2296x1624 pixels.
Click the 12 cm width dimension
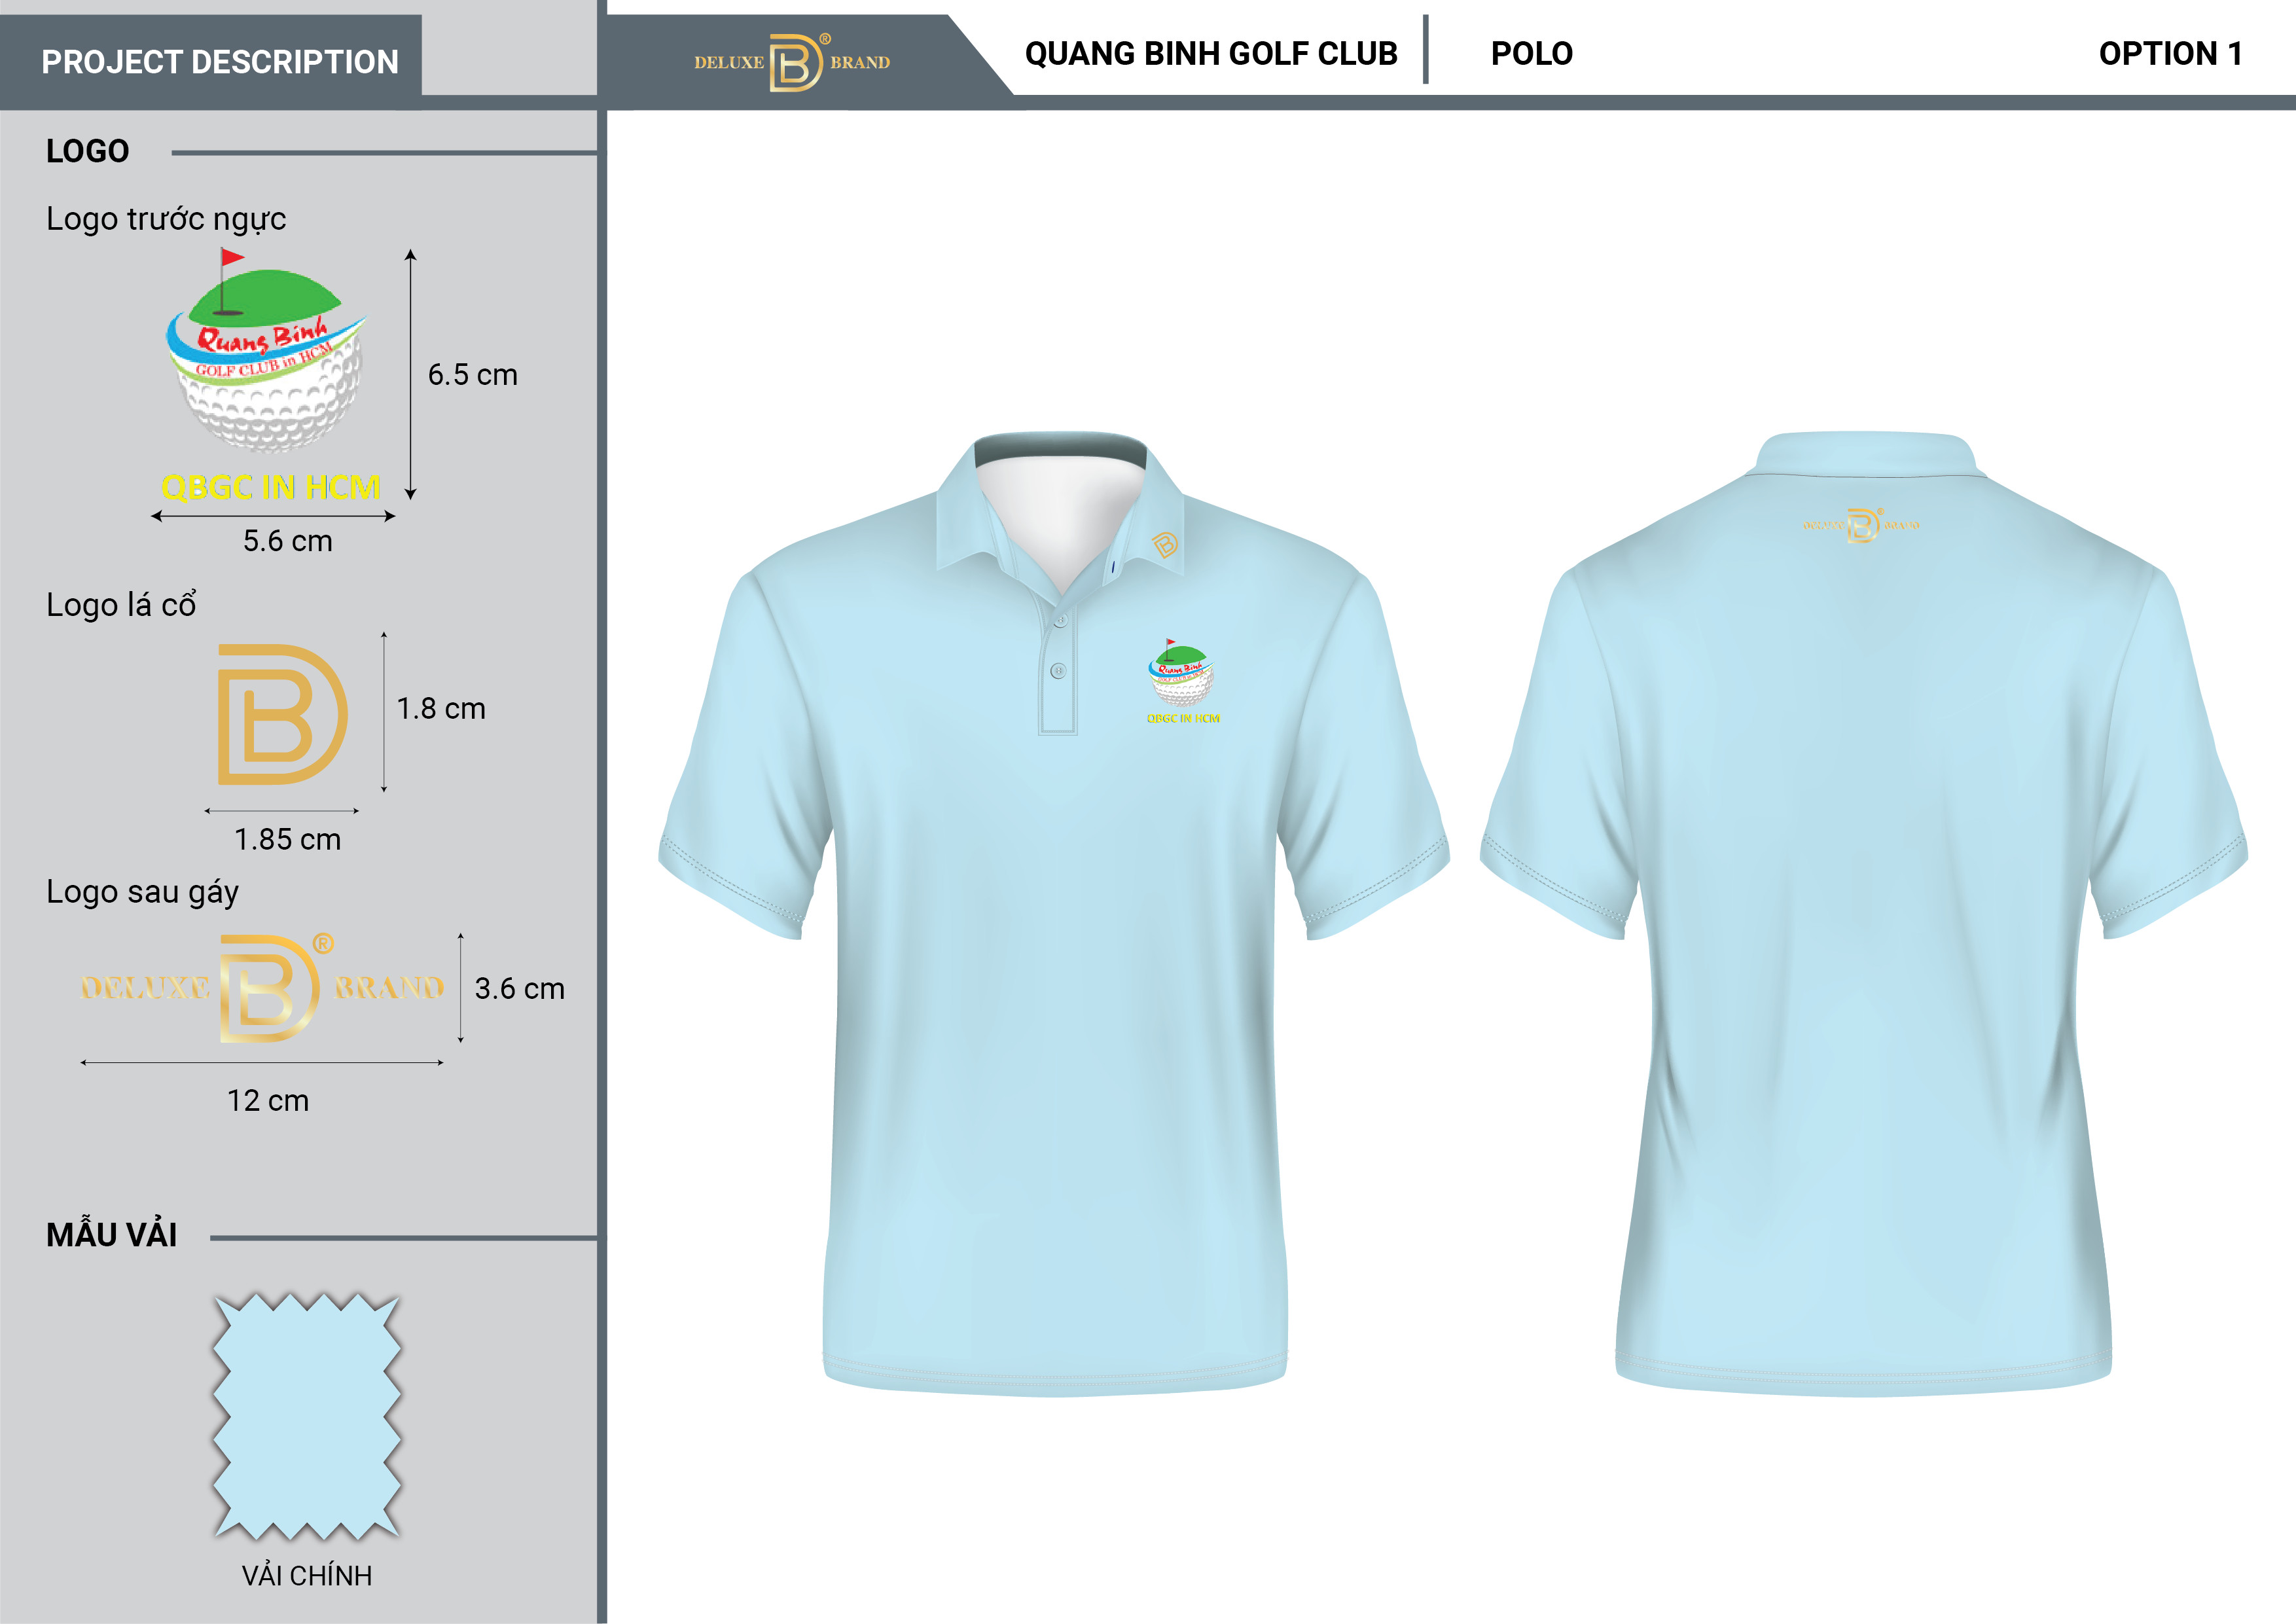(x=268, y=1101)
